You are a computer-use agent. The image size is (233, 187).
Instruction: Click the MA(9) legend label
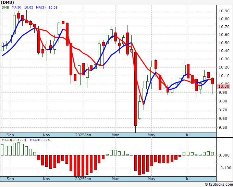[16, 8]
